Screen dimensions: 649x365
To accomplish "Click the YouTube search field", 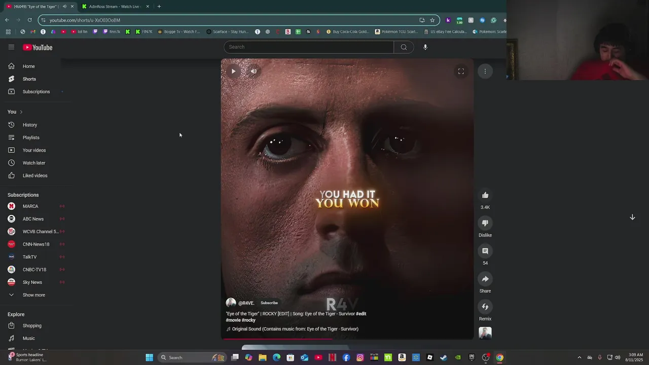I will [308, 47].
